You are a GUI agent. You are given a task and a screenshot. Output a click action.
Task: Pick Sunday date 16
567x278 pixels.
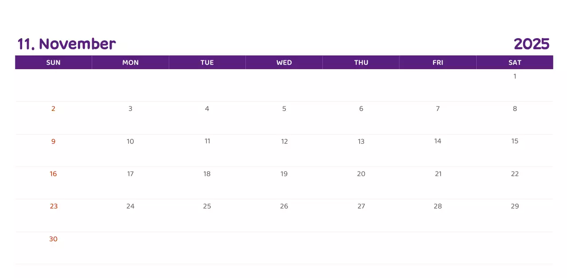[x=53, y=174]
